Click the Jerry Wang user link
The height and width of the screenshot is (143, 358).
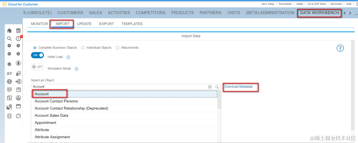pos(268,4)
